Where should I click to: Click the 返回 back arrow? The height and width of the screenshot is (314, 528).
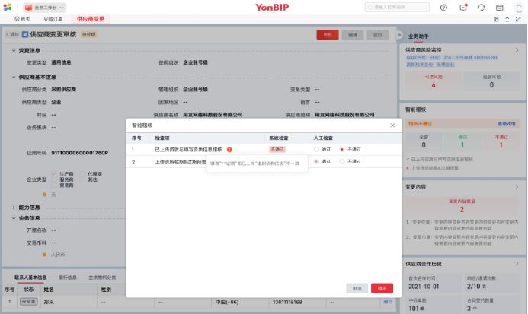pos(11,35)
